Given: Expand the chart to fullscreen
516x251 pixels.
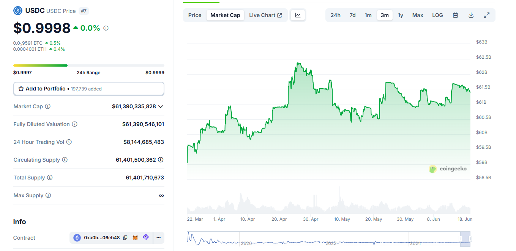Looking at the screenshot, I should click(x=487, y=15).
